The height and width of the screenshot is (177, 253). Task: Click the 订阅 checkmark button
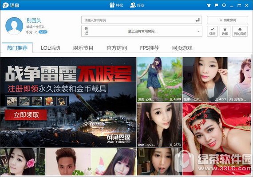click(x=212, y=31)
